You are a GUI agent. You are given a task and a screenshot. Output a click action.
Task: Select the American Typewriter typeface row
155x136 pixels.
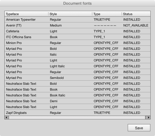pos(77,20)
